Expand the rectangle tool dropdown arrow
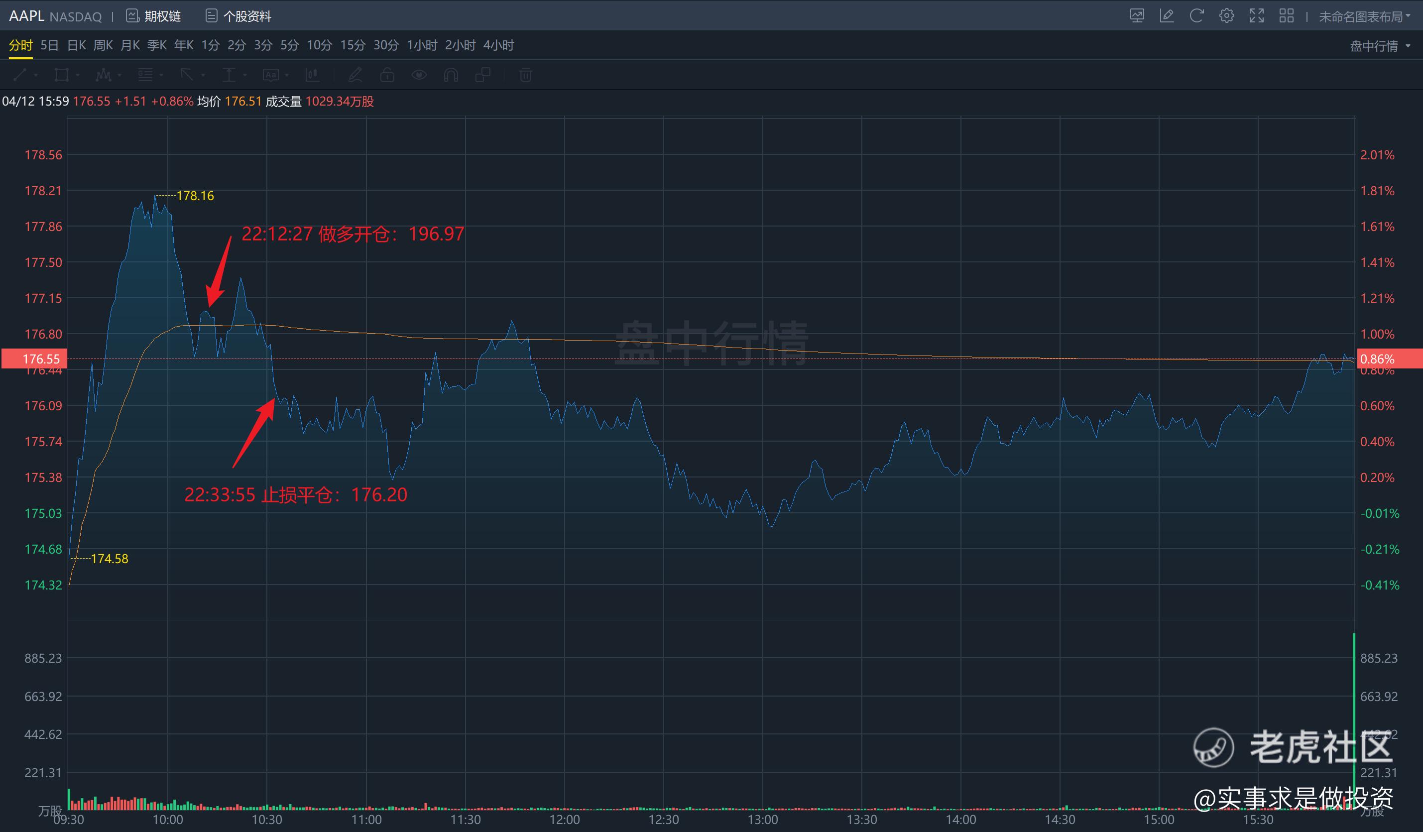 [77, 75]
